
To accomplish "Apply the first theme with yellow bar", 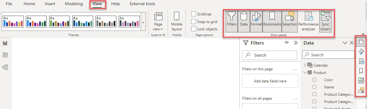I will point(13,22).
